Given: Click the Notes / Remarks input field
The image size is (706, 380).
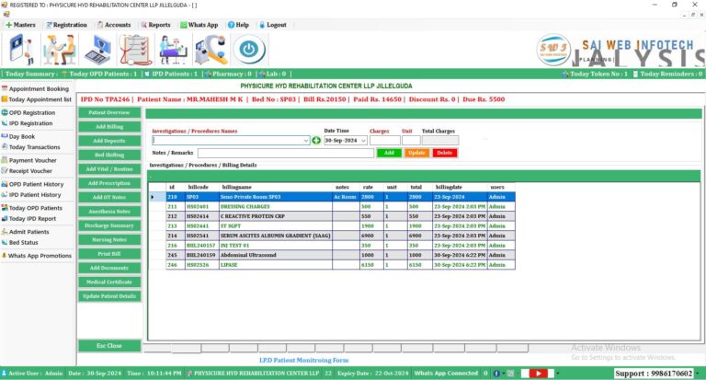Looking at the screenshot, I should click(286, 154).
